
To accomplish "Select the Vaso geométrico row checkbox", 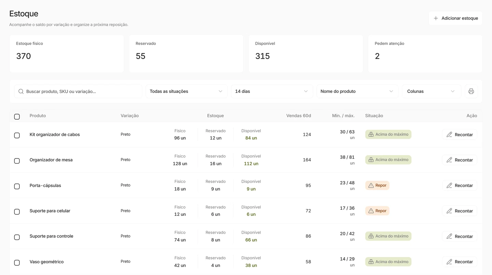I will [x=17, y=262].
